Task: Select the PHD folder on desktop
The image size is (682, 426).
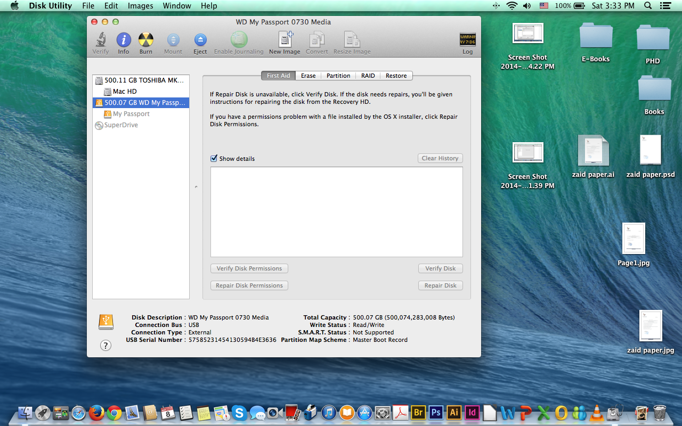Action: click(653, 45)
